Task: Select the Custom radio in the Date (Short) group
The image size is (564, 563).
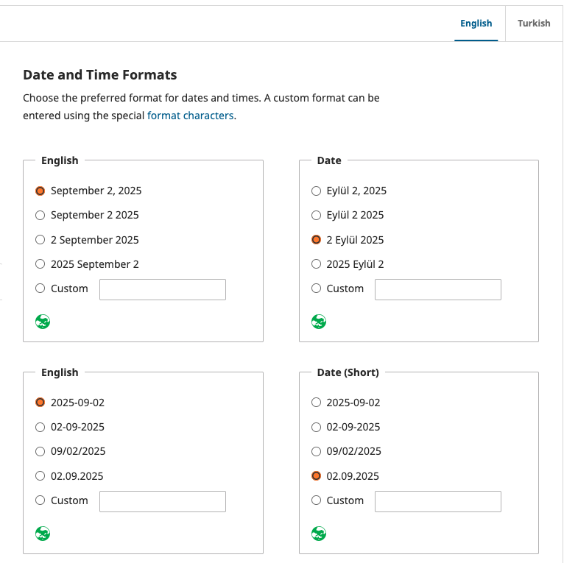Action: pyautogui.click(x=317, y=500)
